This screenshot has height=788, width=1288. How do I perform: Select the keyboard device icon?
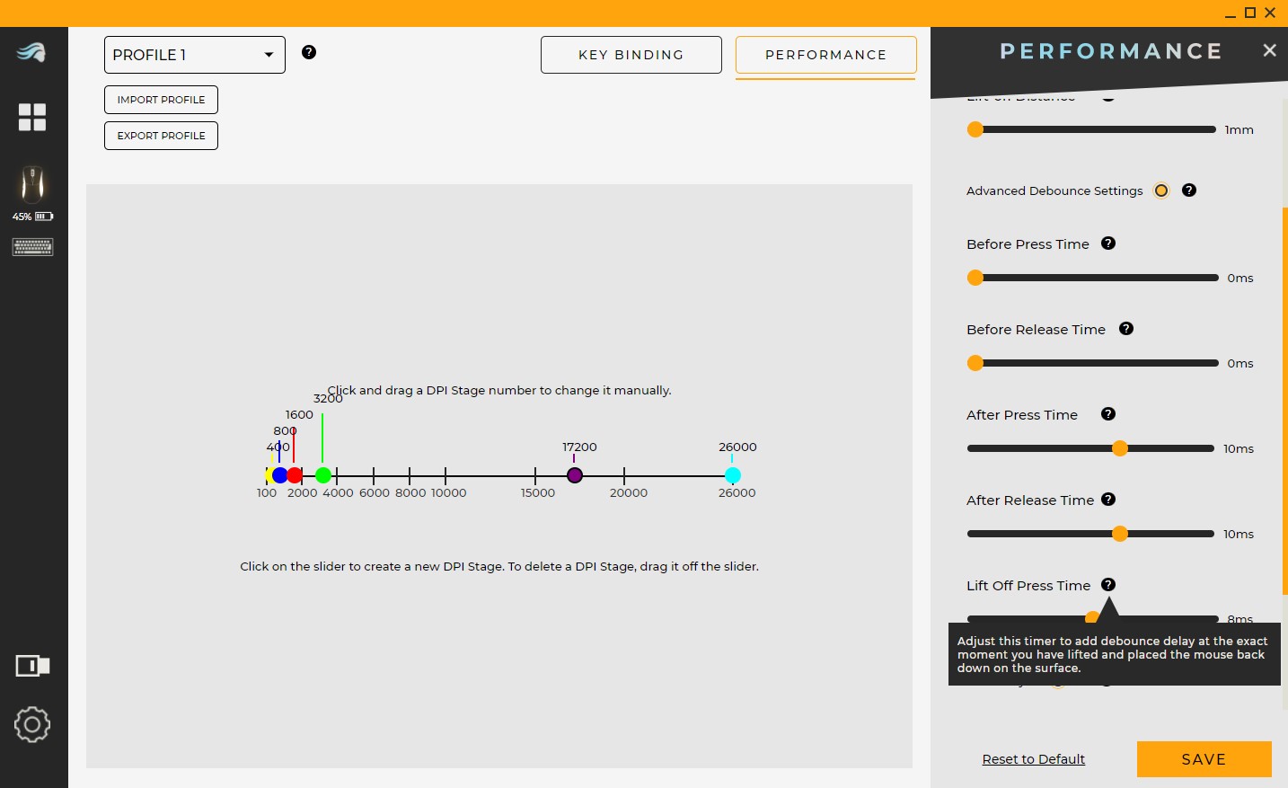(32, 247)
